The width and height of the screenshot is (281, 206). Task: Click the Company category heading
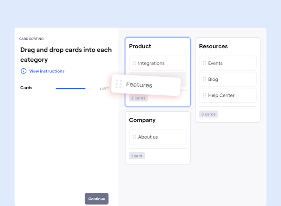point(142,120)
